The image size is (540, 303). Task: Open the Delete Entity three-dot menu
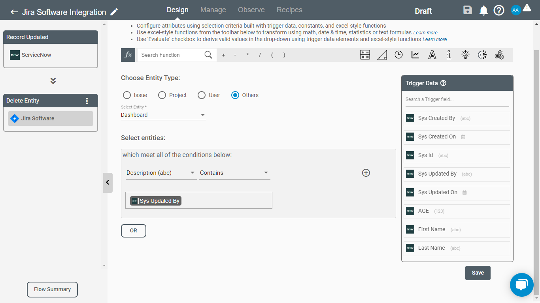(87, 101)
